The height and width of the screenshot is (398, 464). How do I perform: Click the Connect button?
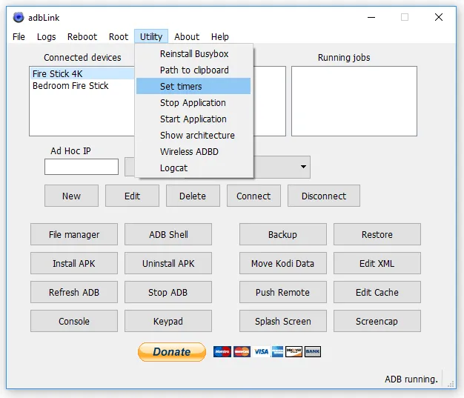(253, 196)
